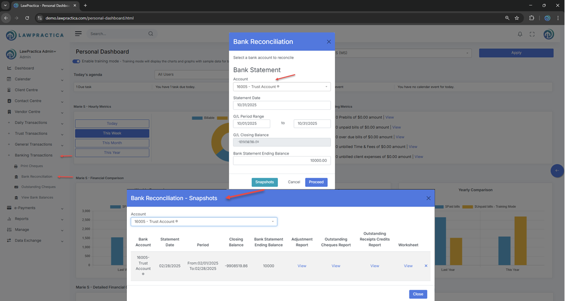
Task: Open Account dropdown in Bank Statement
Action: [x=281, y=87]
